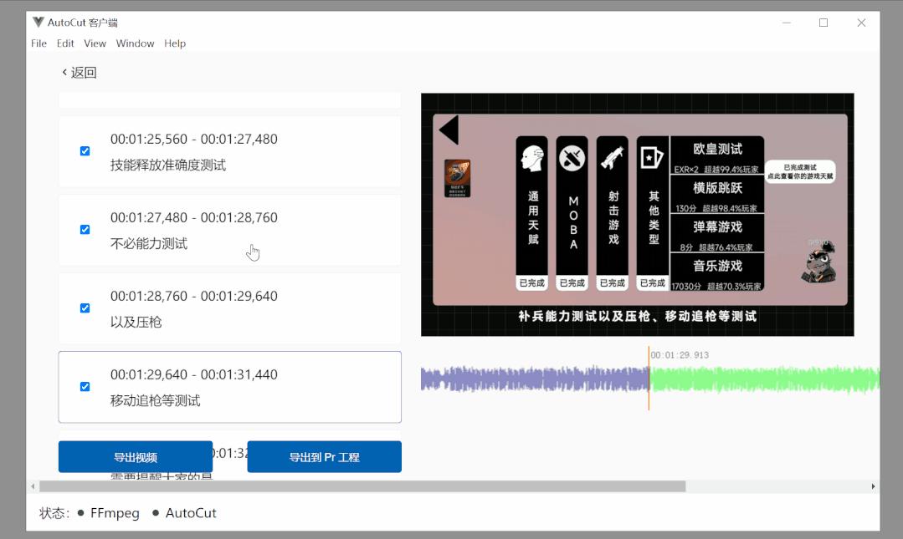
Task: Click the horizontal scrollbar right arrow
Action: 873,486
